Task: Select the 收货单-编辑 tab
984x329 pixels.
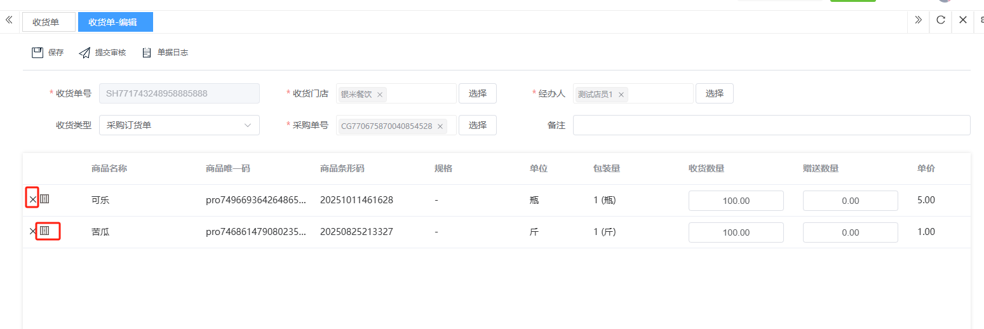Action: 115,22
